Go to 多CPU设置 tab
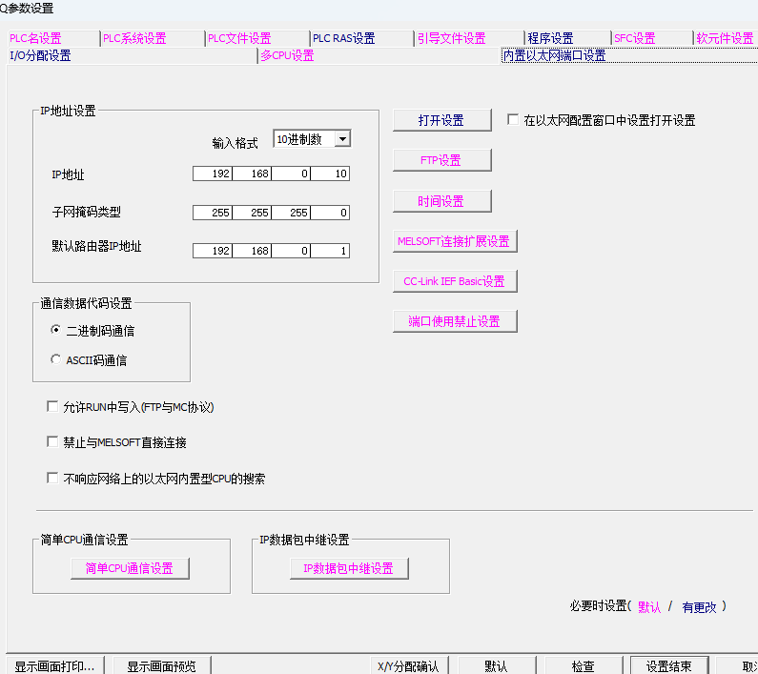This screenshot has height=674, width=758. coord(287,55)
